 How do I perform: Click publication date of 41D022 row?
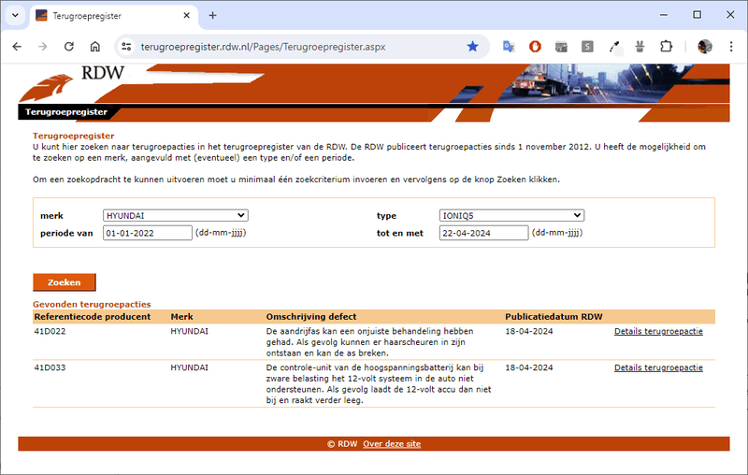529,331
